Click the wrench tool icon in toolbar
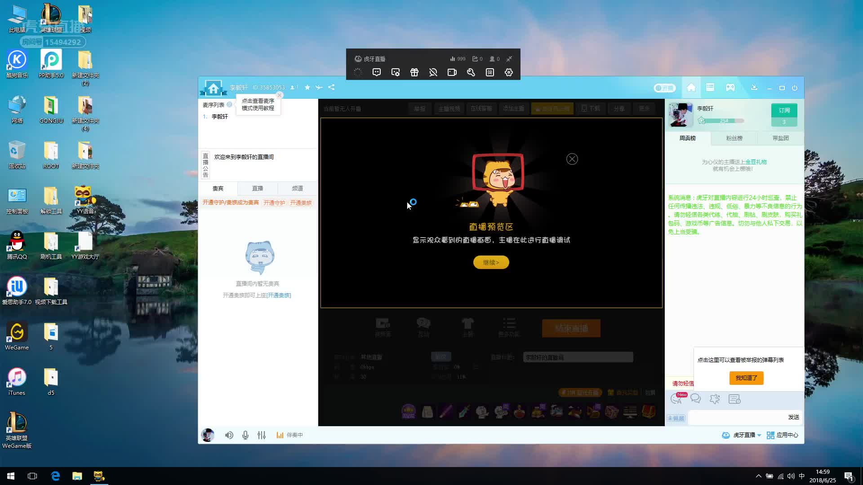 click(x=471, y=72)
